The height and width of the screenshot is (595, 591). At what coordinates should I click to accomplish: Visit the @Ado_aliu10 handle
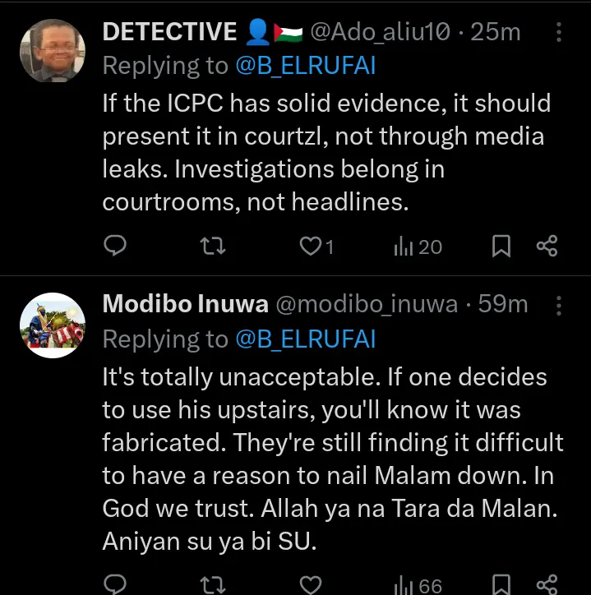coord(379,32)
